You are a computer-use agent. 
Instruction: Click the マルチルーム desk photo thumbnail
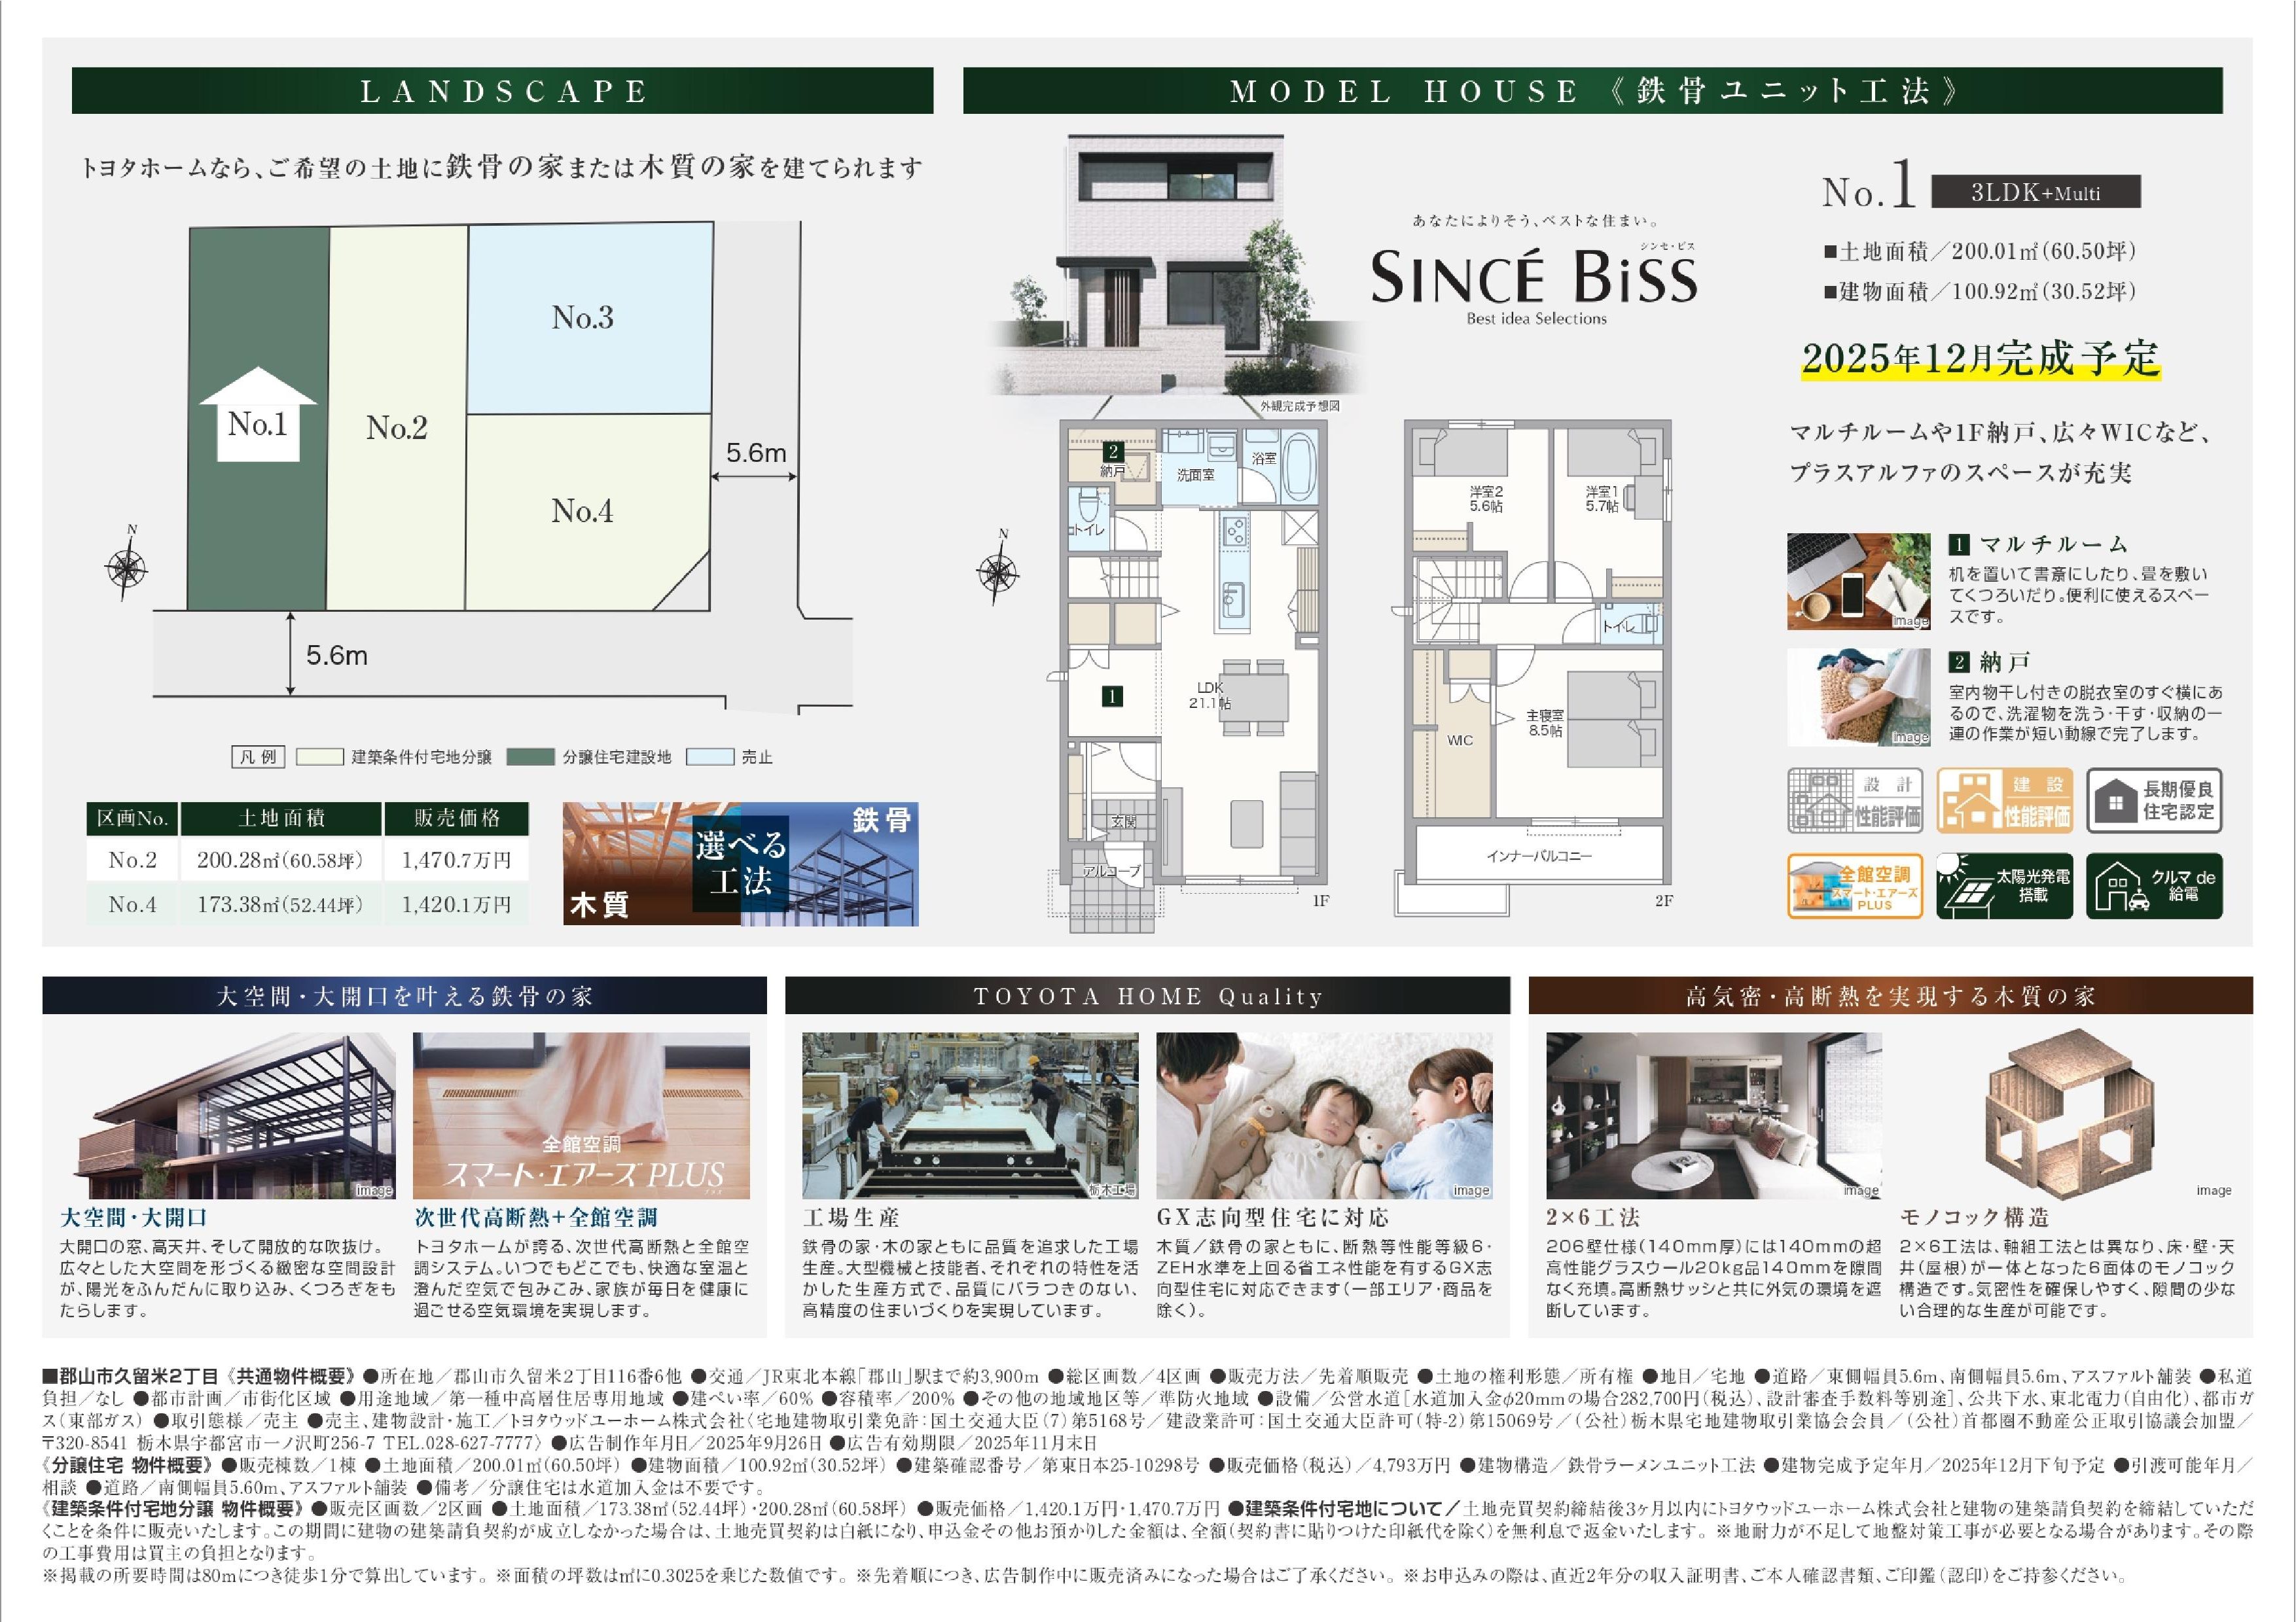coord(1858,580)
